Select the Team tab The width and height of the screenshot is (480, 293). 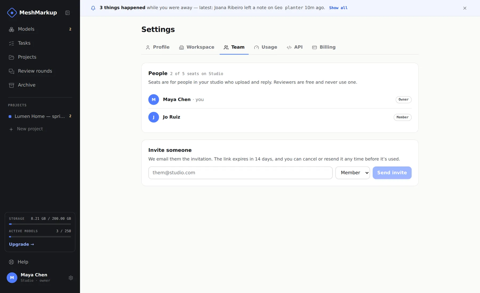click(x=234, y=47)
